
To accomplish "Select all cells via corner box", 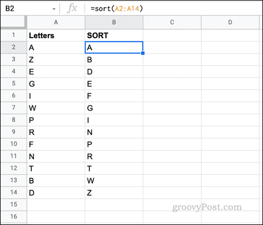I will tap(14, 22).
